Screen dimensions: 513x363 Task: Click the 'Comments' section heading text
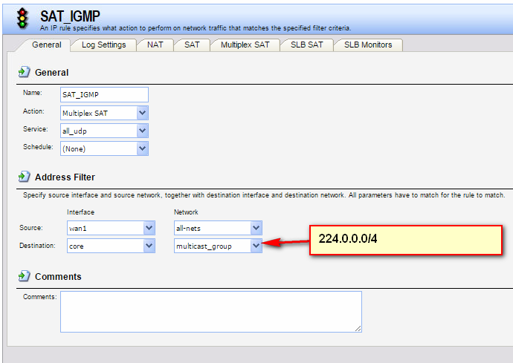(x=58, y=277)
